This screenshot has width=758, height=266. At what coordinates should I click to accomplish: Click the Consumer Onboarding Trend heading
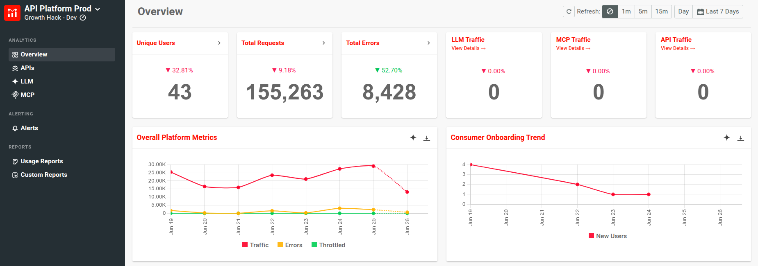498,138
